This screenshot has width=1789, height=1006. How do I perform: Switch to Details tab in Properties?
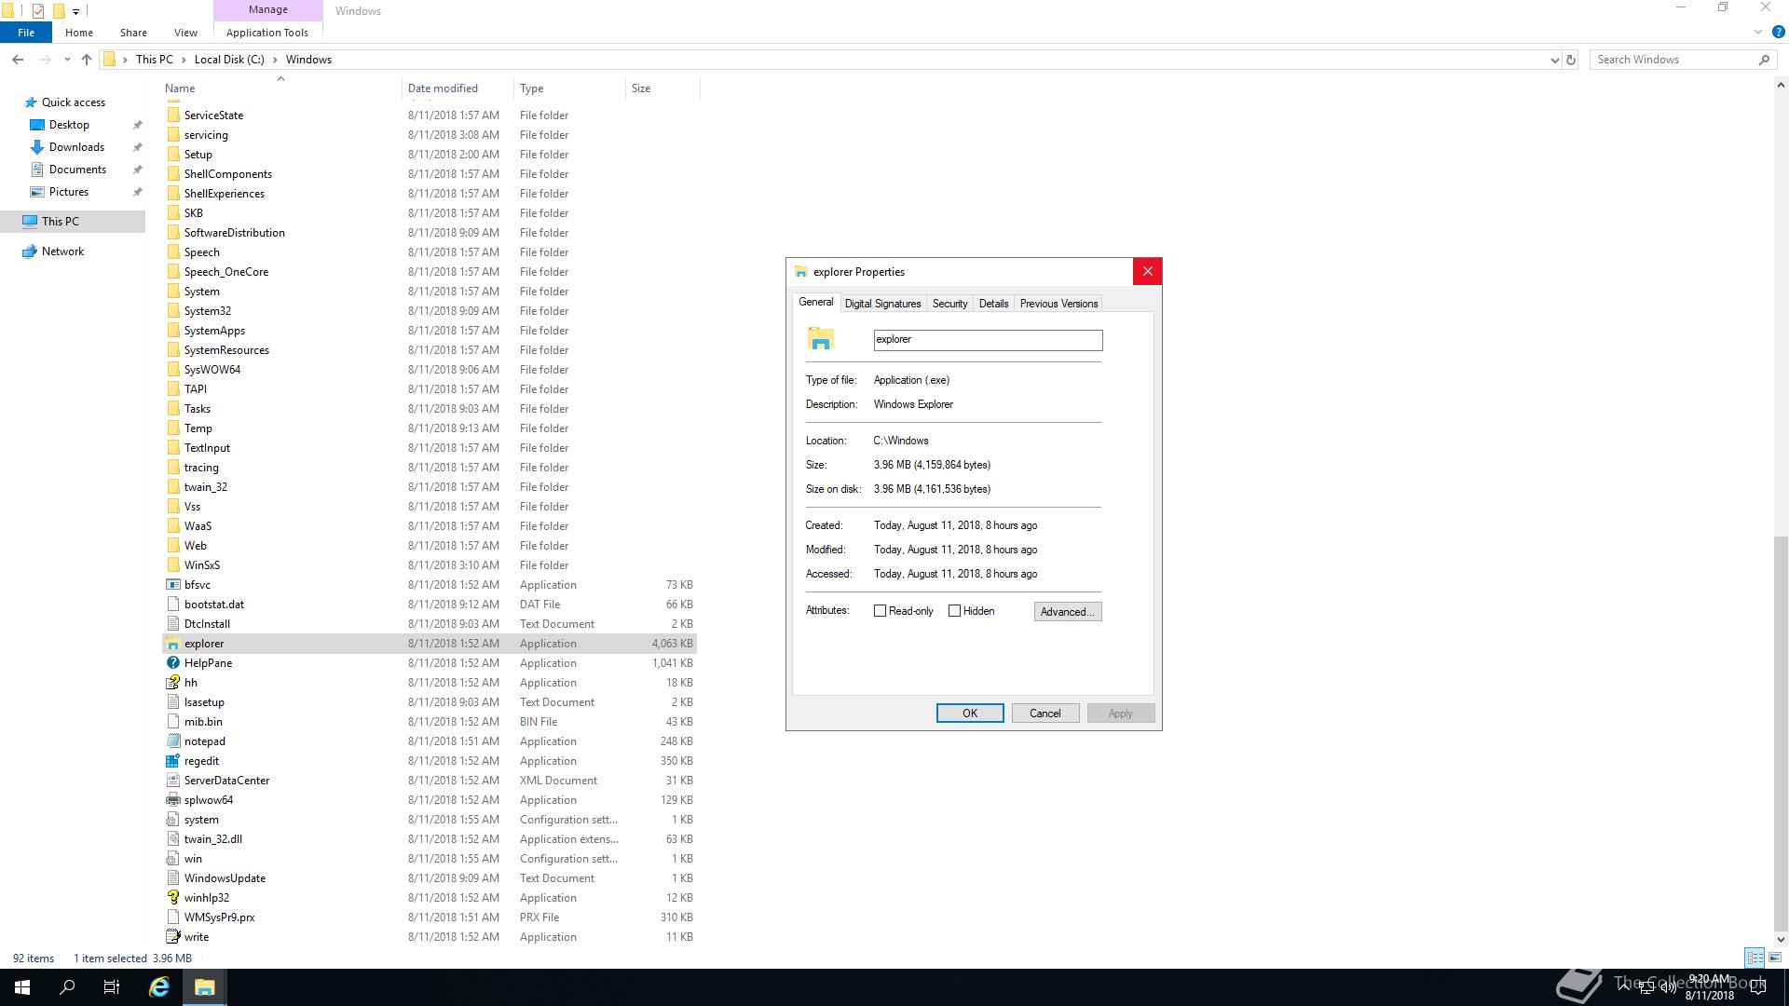click(993, 304)
